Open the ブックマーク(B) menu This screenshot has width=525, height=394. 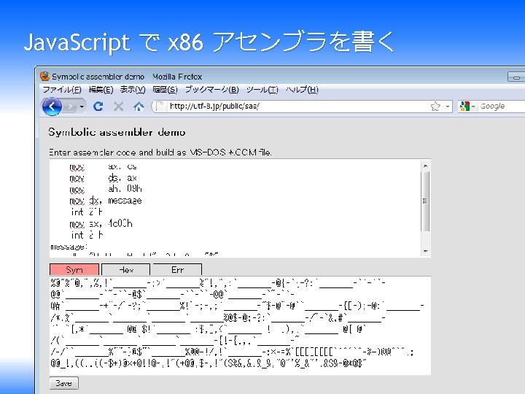click(212, 90)
